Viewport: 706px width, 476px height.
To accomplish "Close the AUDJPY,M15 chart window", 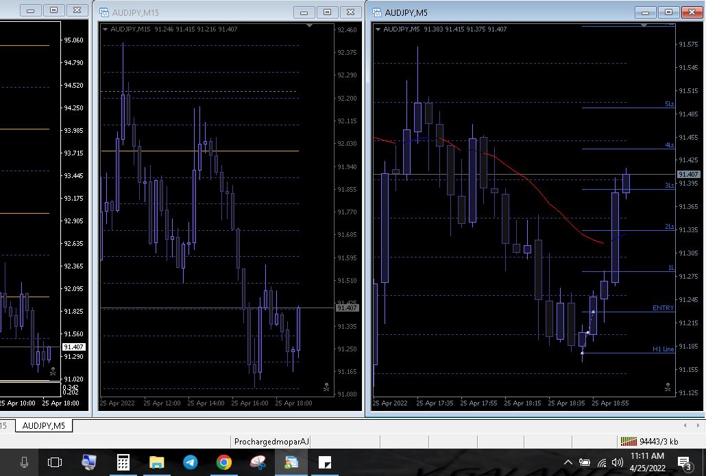I will click(x=351, y=12).
